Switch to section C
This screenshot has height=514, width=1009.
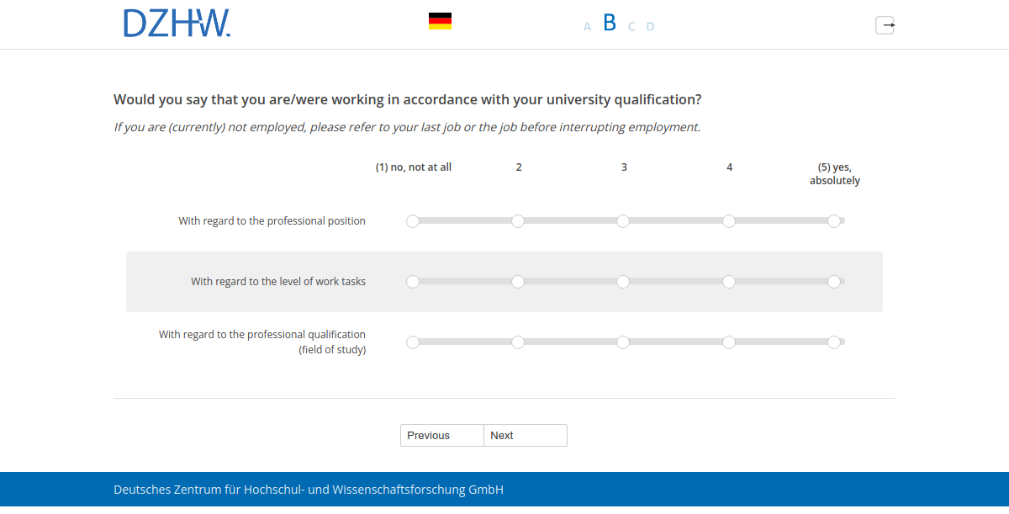631,26
